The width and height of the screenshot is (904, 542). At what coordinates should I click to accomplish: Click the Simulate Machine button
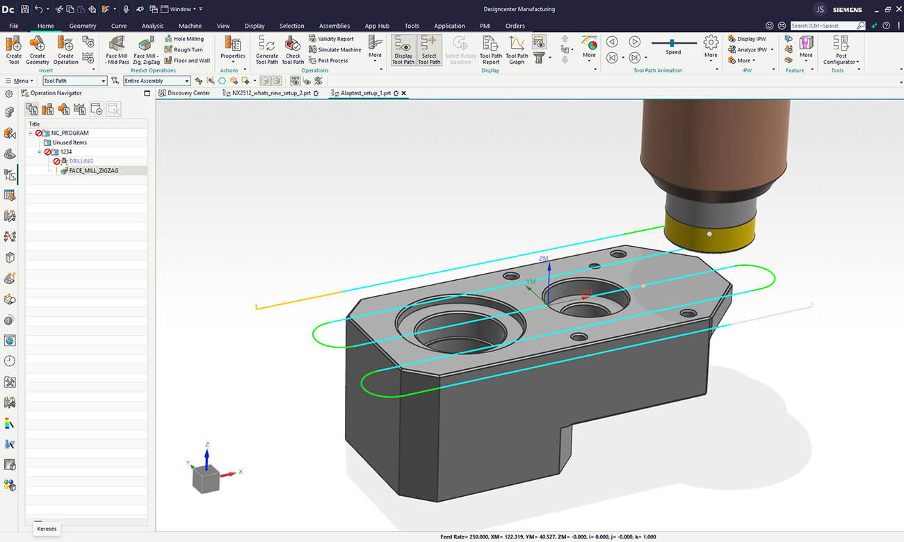(335, 50)
